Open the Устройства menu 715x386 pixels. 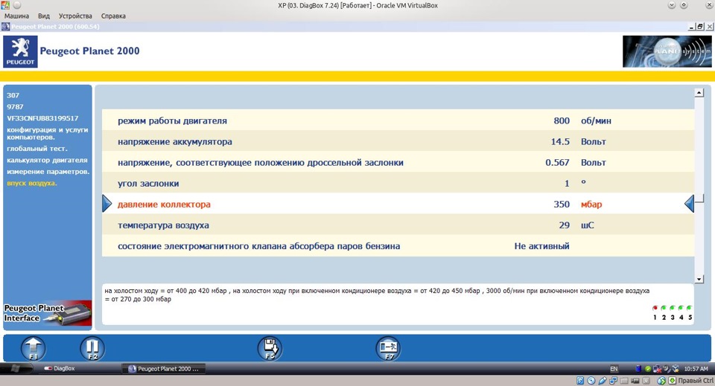[75, 16]
